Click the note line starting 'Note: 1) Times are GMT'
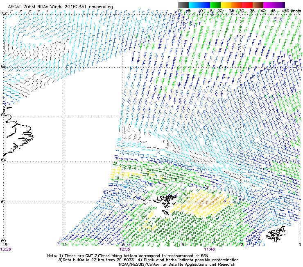Screen dimensions: 303x267 (128, 256)
